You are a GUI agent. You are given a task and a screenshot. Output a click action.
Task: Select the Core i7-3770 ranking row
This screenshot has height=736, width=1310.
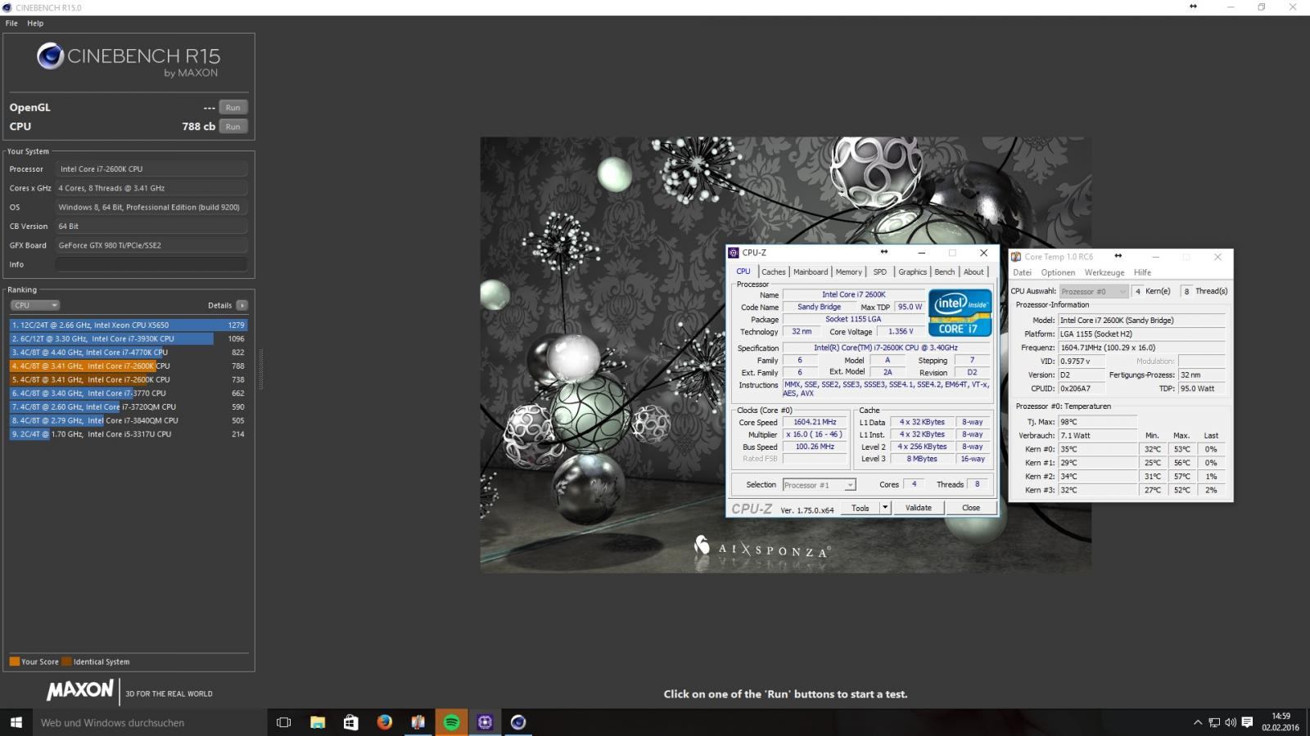pyautogui.click(x=129, y=393)
